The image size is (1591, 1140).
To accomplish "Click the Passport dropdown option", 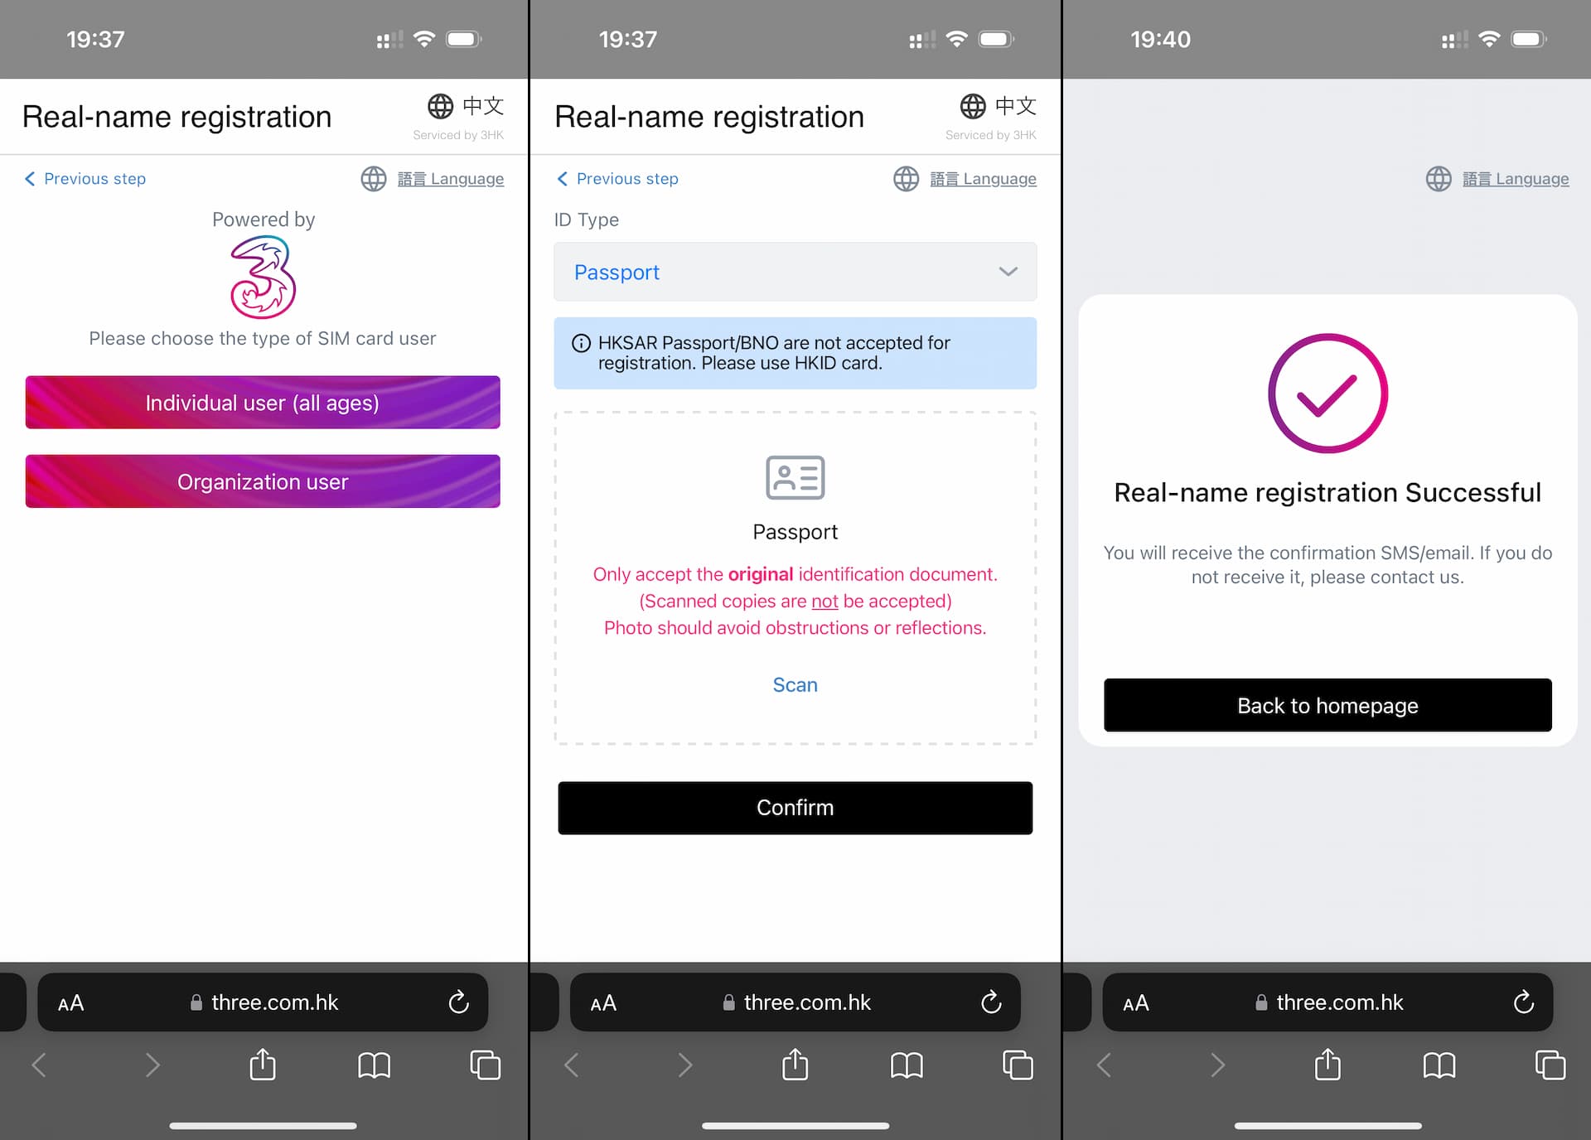I will pyautogui.click(x=795, y=272).
